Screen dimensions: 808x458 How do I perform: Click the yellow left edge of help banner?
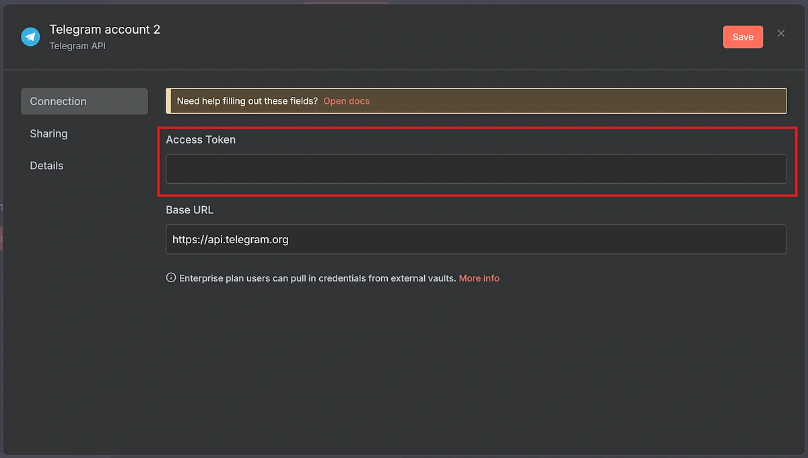tap(168, 101)
